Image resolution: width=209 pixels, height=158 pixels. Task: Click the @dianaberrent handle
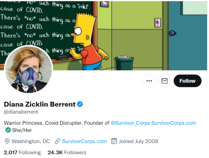click(21, 112)
